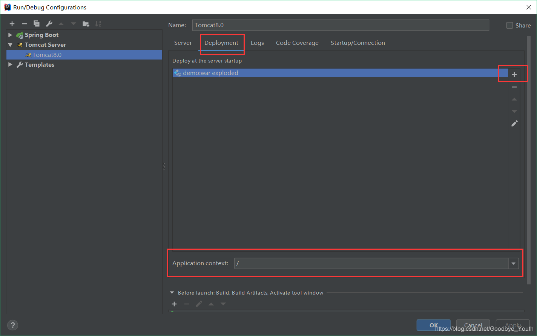The height and width of the screenshot is (336, 537).
Task: Create new folder for configurations
Action: [86, 24]
